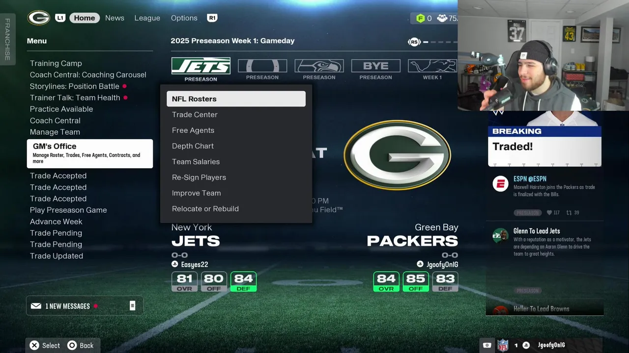Select the GM's Office menu item
This screenshot has height=353, width=629.
[x=90, y=153]
